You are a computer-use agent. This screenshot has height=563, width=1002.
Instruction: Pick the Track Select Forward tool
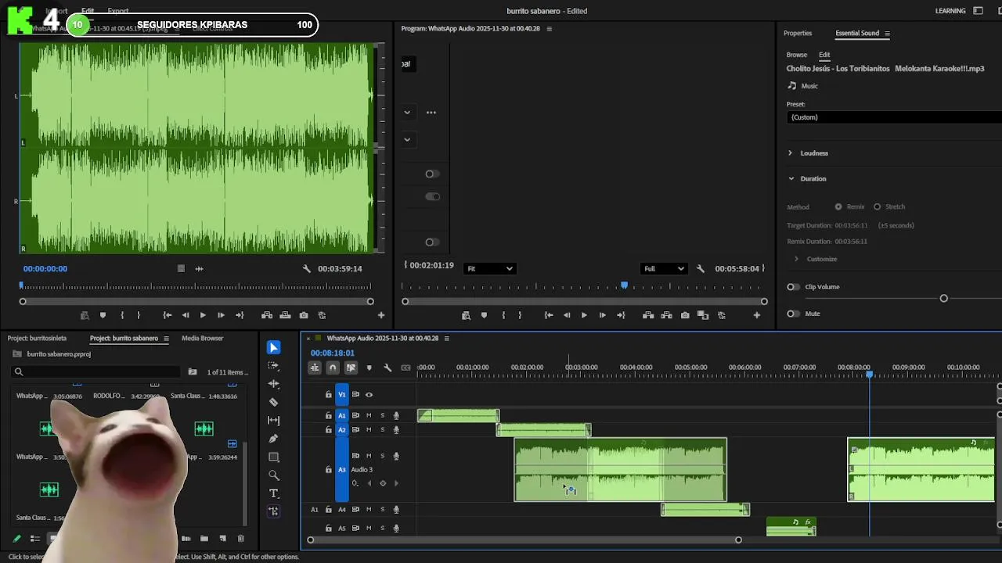273,365
